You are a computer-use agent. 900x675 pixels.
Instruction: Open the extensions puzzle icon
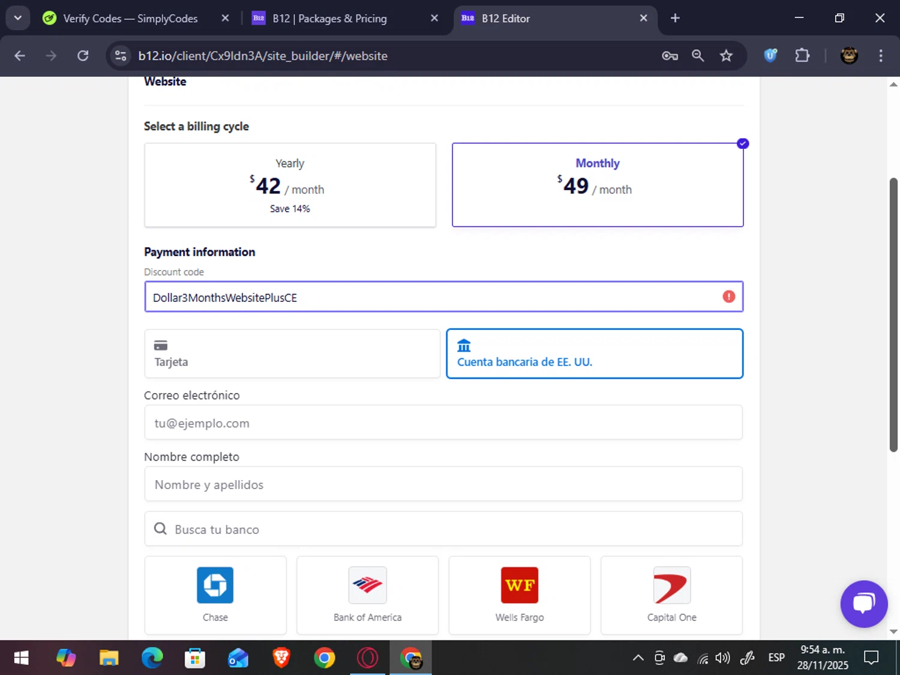[802, 56]
